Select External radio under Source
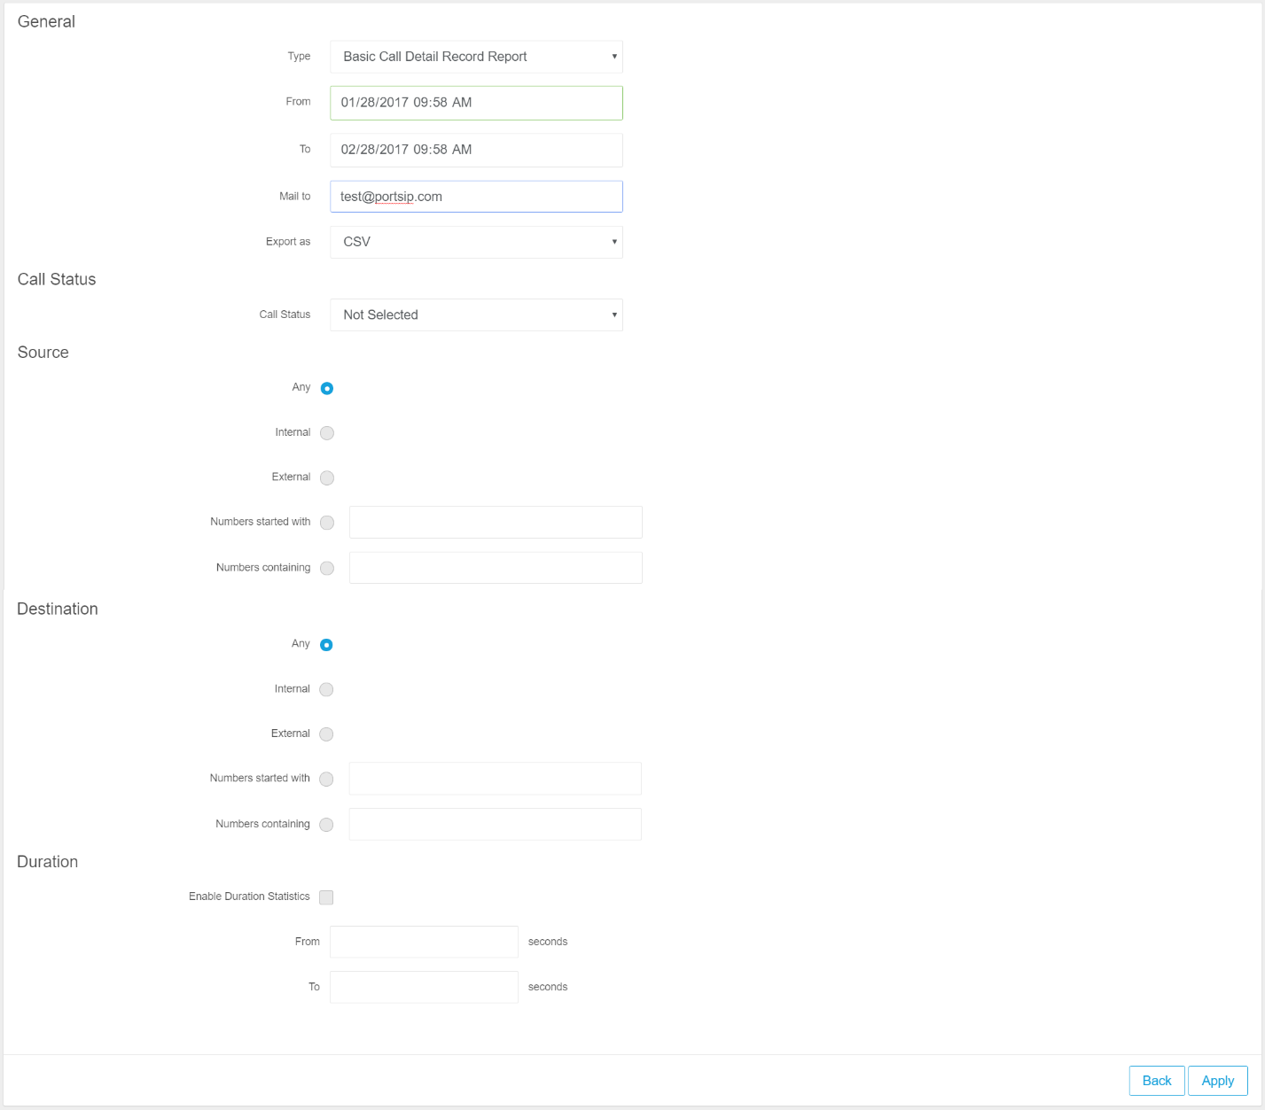The width and height of the screenshot is (1265, 1110). coord(327,477)
